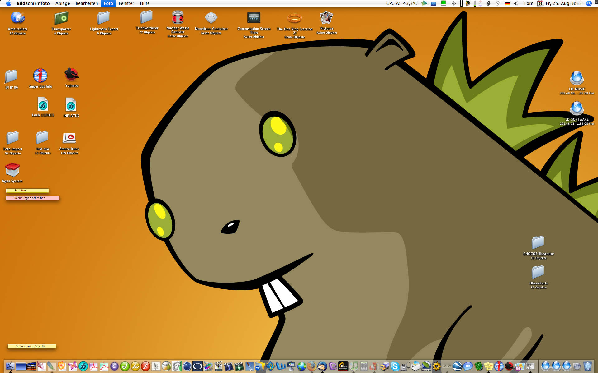
Task: Select the TischSortierer folder
Action: [x=147, y=17]
